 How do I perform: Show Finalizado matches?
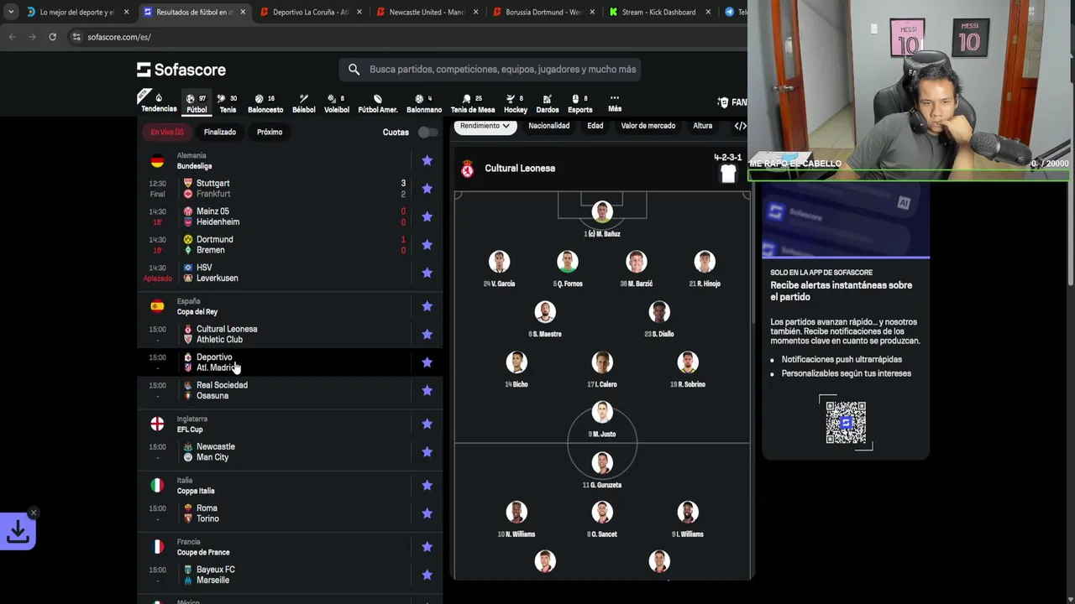[x=220, y=132]
